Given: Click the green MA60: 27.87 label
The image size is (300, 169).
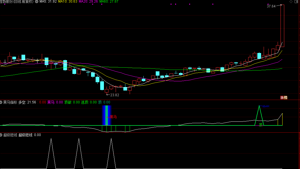Looking at the screenshot, I should [x=109, y=1].
